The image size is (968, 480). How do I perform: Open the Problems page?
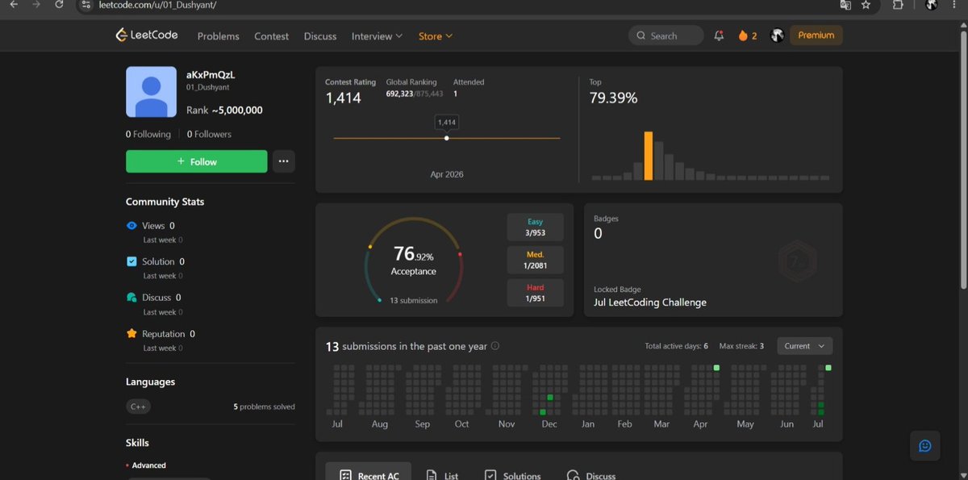pyautogui.click(x=218, y=36)
